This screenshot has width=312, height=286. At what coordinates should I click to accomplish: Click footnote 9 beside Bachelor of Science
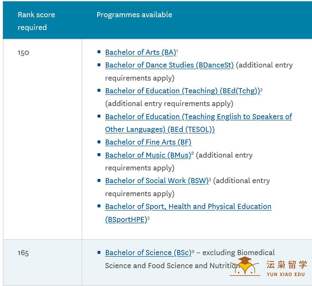coord(193,251)
